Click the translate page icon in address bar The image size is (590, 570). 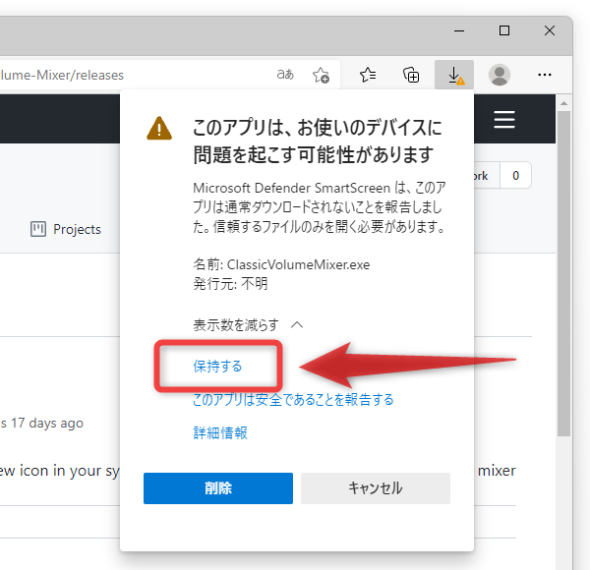285,75
